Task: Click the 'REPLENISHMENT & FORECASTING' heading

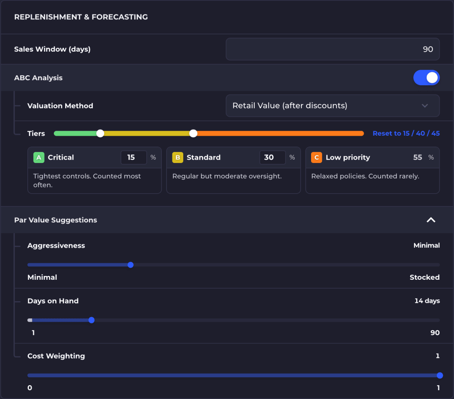Action: (x=81, y=17)
